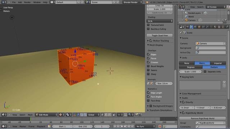Click the Toggle Quad View button
This screenshot has width=230, height=129.
click(160, 35)
